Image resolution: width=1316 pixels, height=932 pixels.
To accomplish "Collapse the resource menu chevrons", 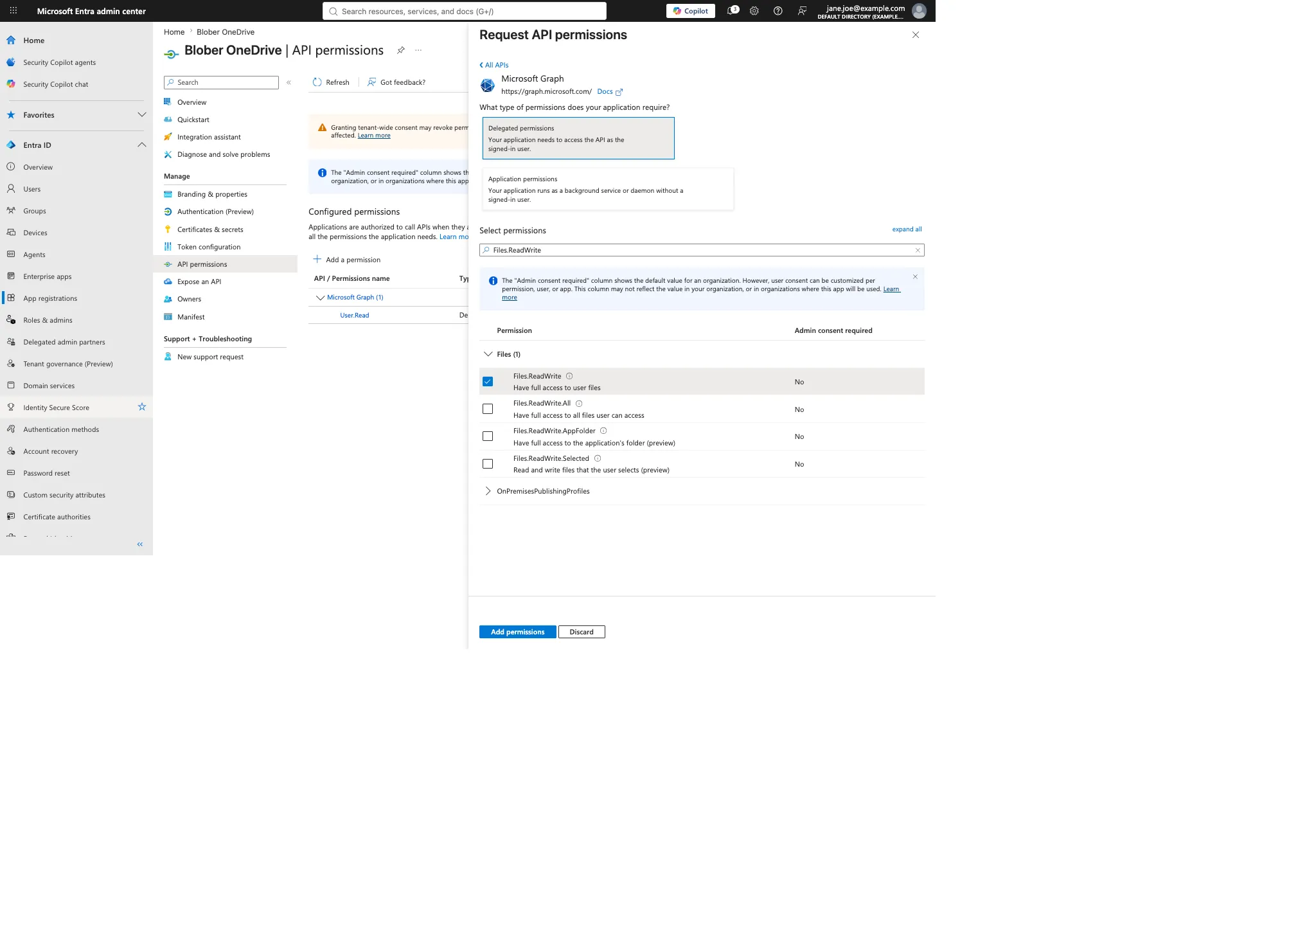I will click(x=289, y=82).
